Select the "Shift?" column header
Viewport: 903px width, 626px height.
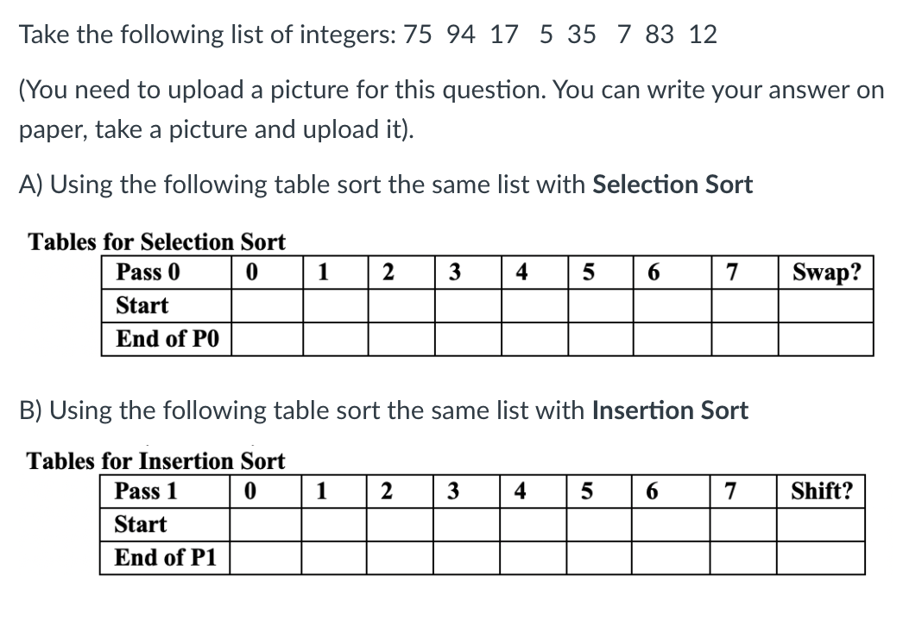[819, 491]
